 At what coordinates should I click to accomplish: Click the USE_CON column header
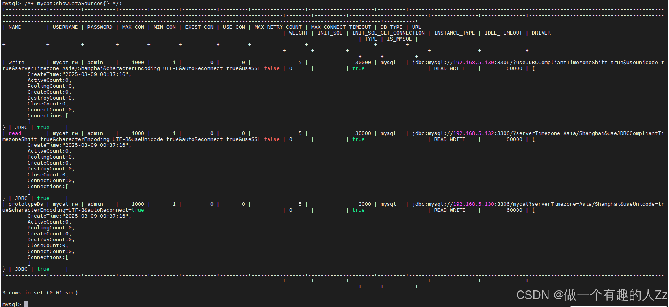click(234, 27)
